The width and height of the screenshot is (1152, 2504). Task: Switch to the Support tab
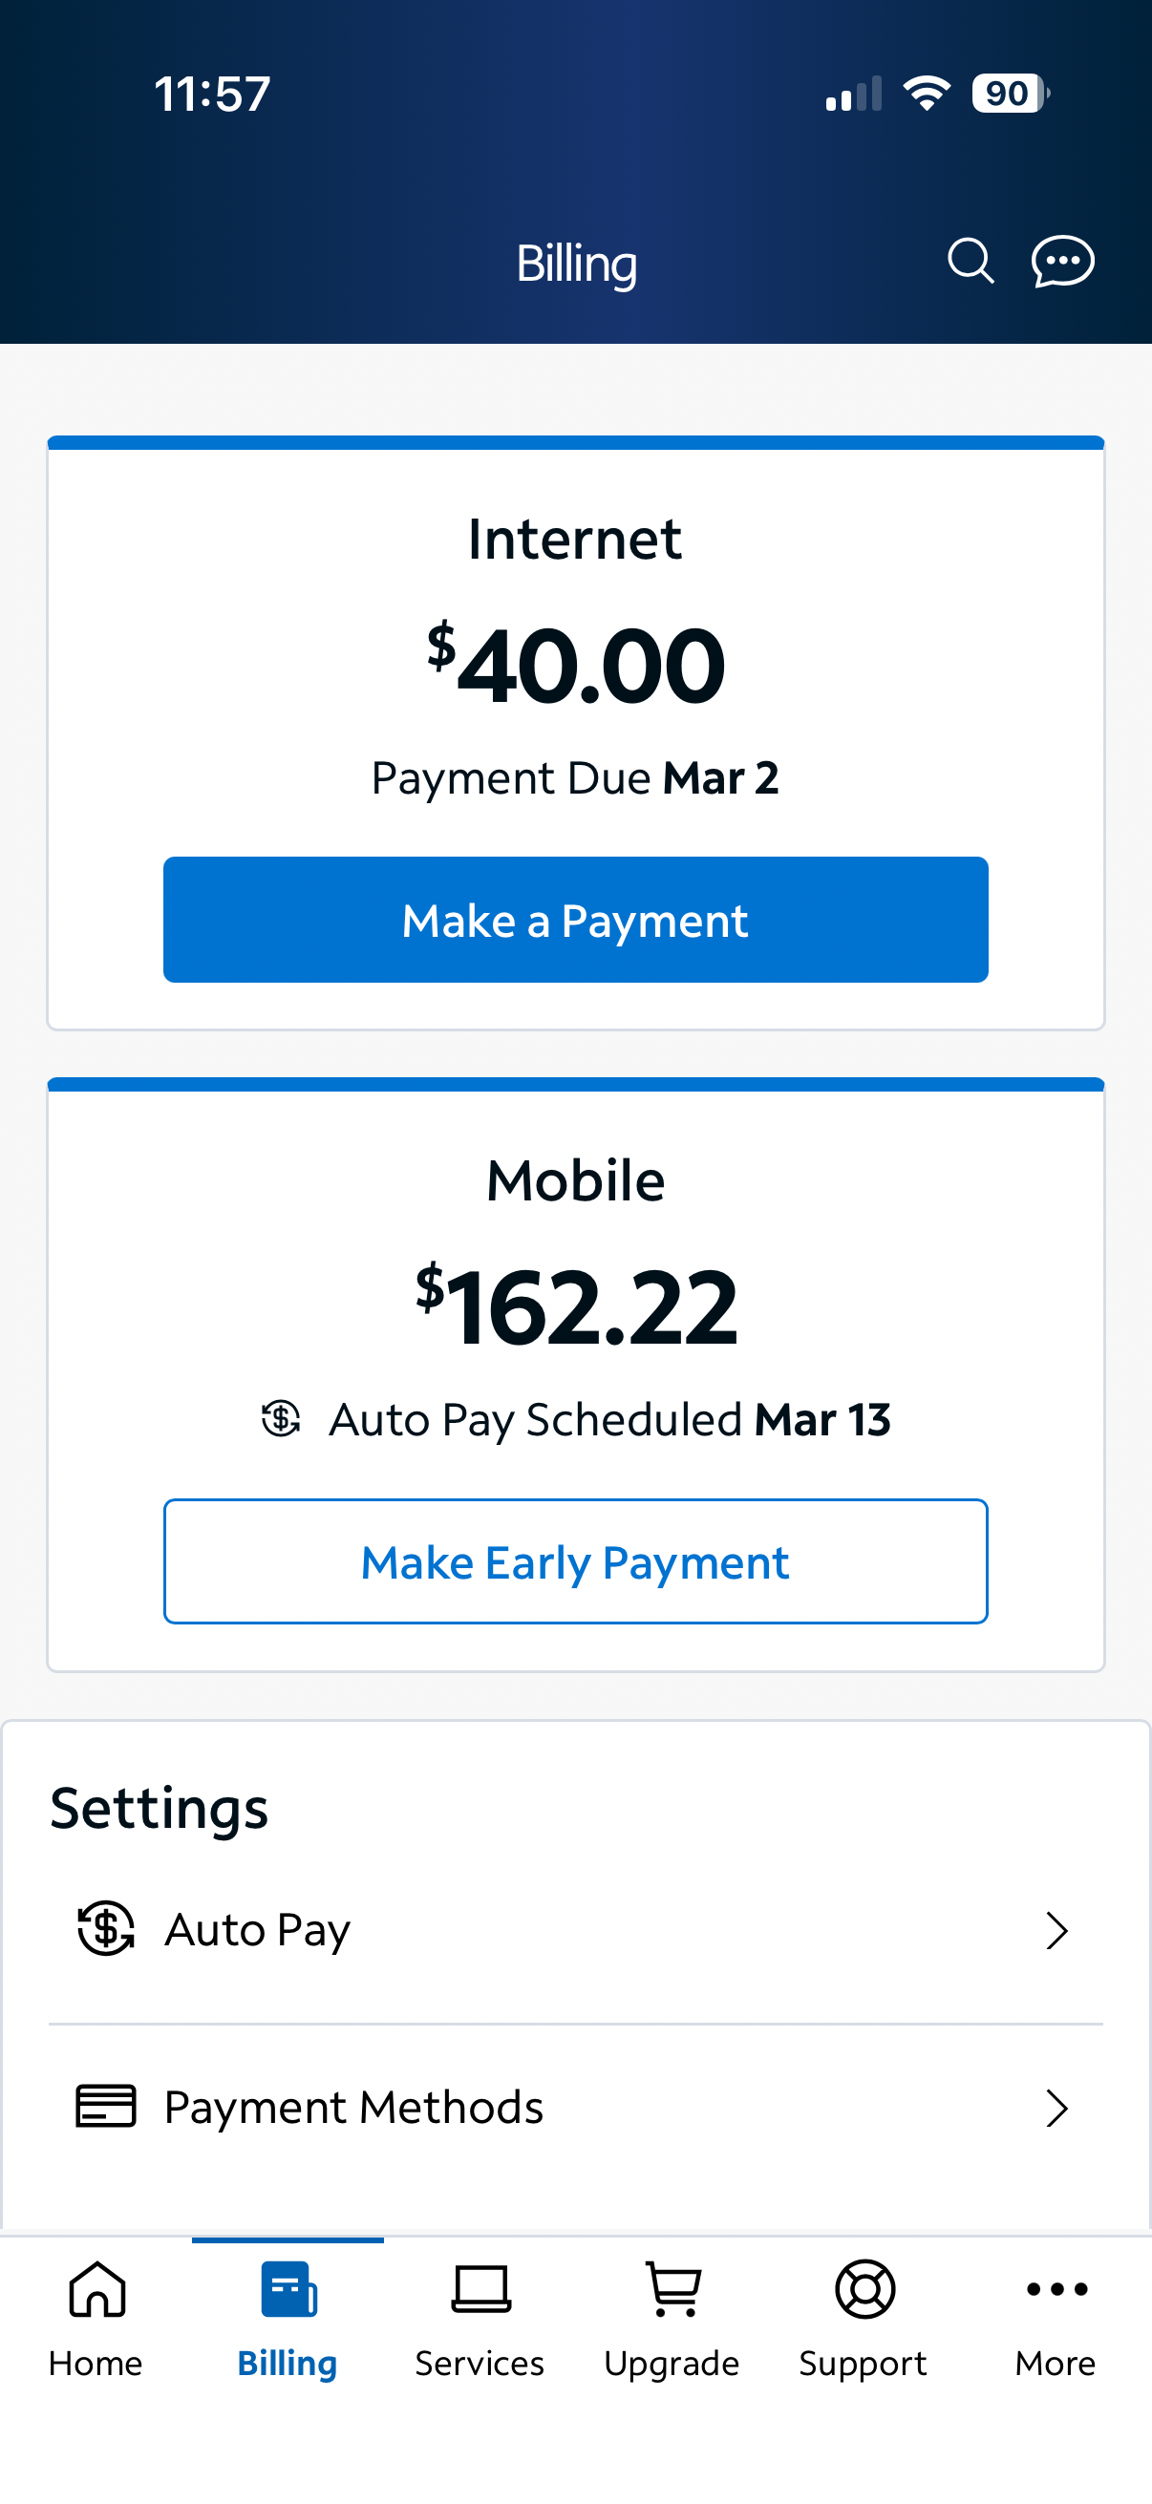tap(864, 2319)
